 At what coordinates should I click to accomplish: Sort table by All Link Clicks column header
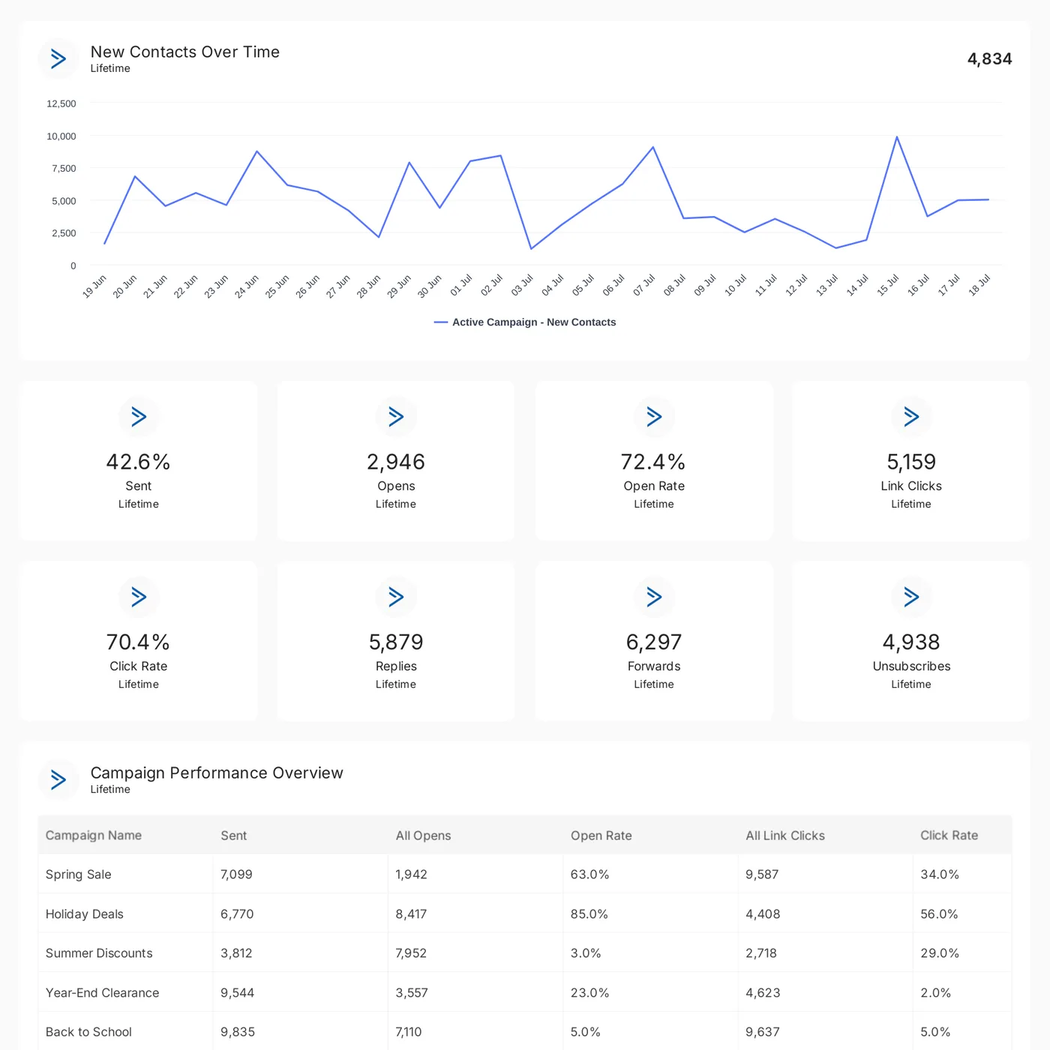[x=785, y=835]
